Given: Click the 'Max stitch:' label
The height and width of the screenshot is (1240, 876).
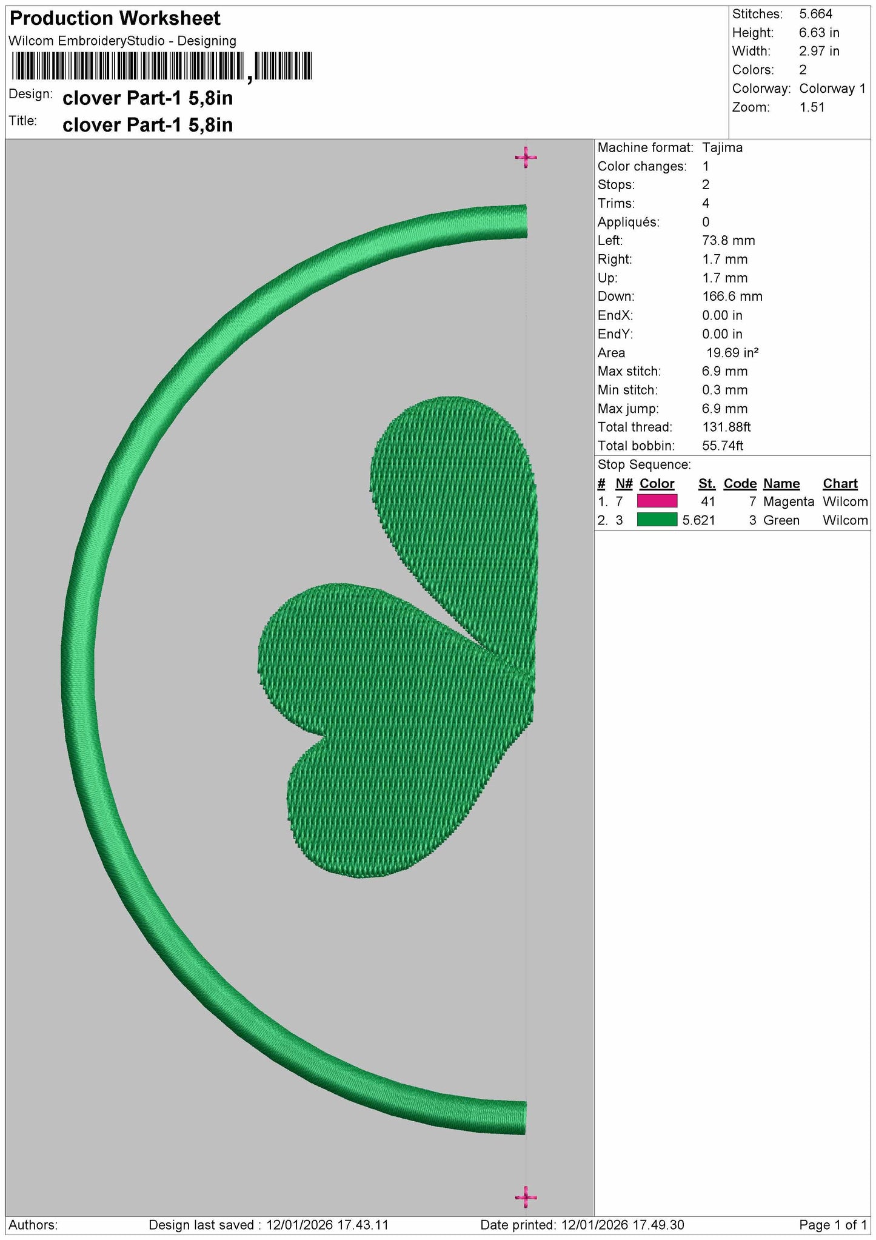Looking at the screenshot, I should point(629,371).
